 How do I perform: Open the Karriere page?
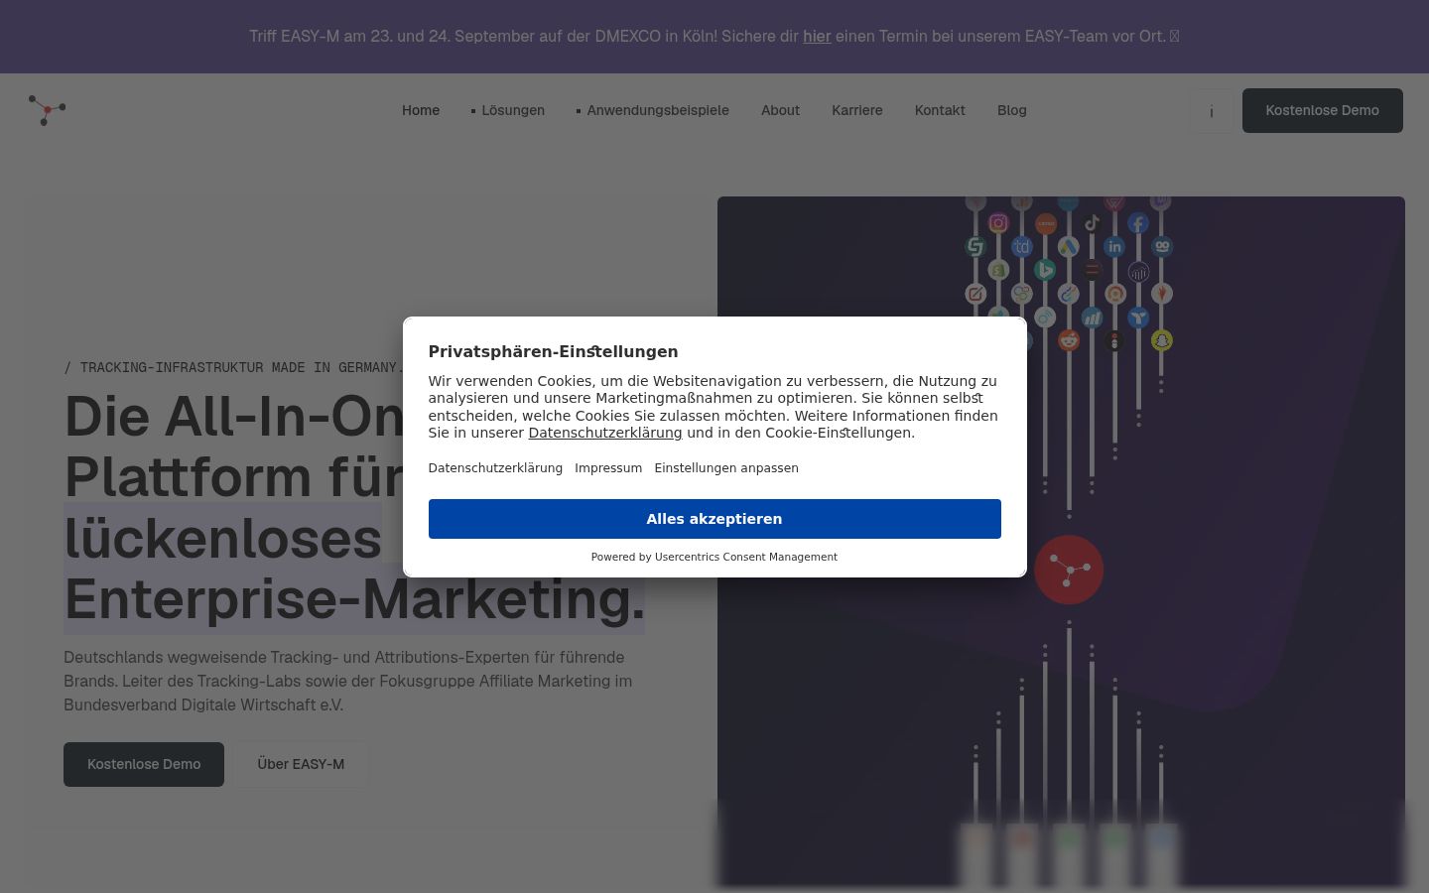857,110
